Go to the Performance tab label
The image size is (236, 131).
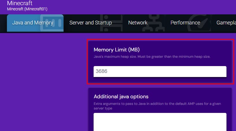185,23
